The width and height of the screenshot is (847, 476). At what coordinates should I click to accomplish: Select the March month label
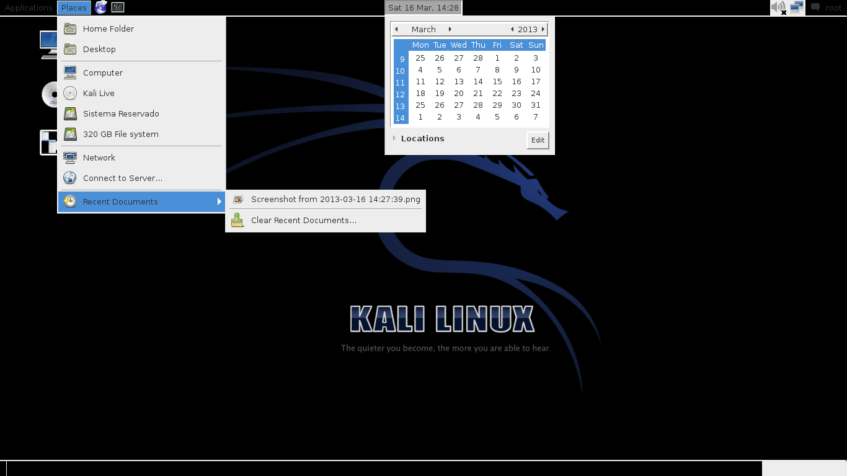click(423, 29)
